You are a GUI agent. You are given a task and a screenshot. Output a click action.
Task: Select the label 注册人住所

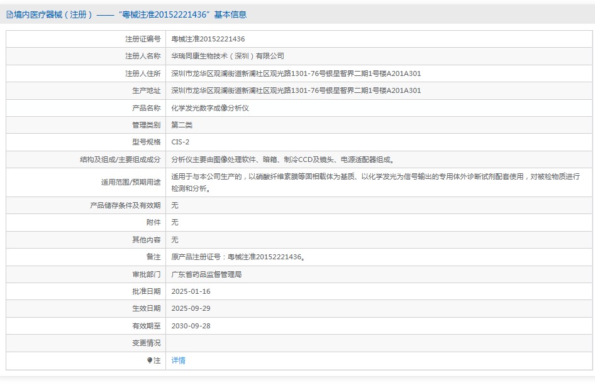click(143, 73)
